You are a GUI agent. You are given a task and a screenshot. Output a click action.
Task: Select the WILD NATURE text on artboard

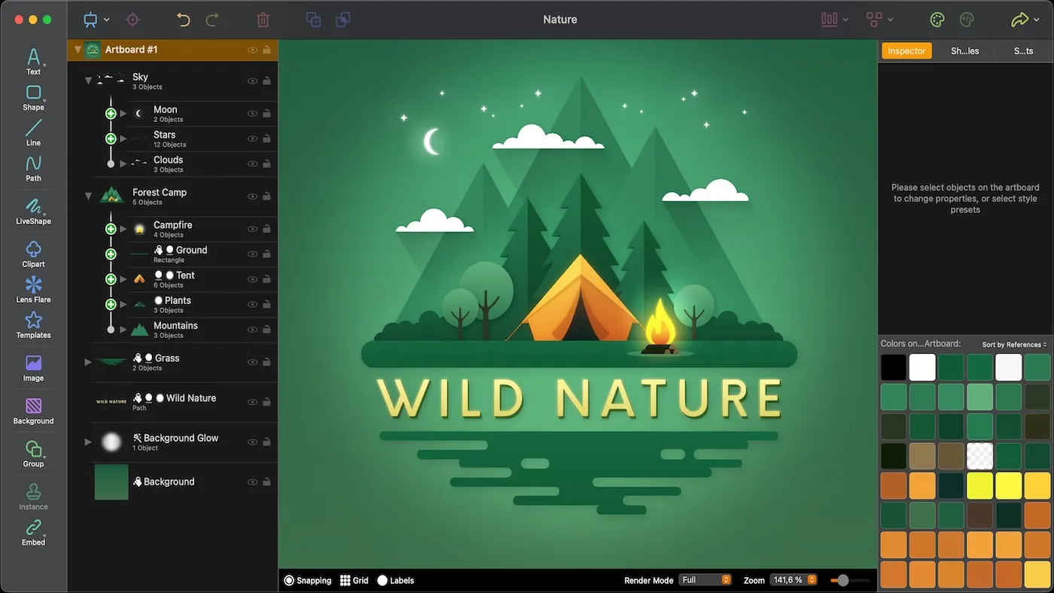point(578,397)
